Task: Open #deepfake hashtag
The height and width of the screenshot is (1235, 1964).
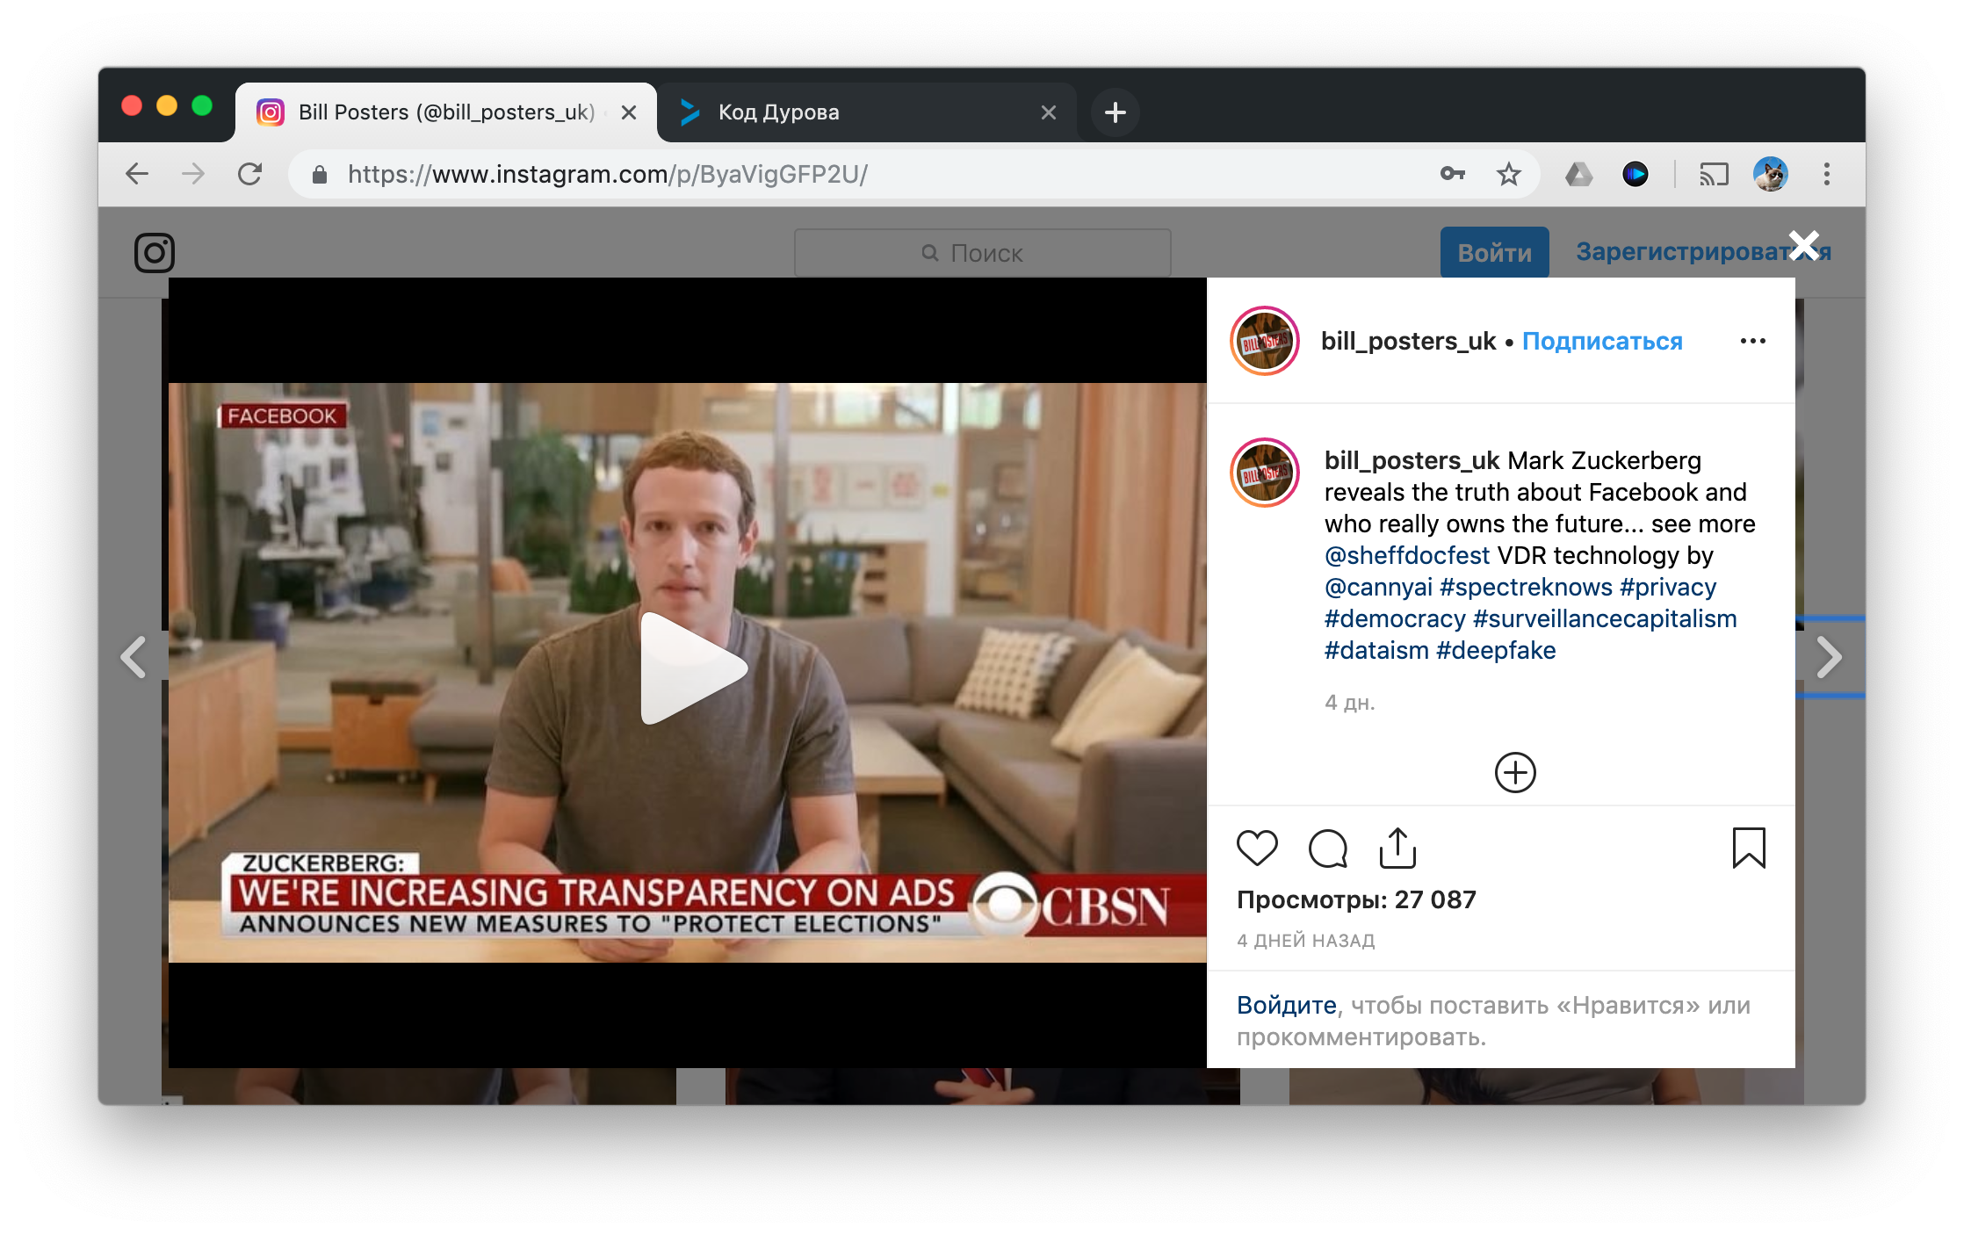Action: pos(1496,650)
